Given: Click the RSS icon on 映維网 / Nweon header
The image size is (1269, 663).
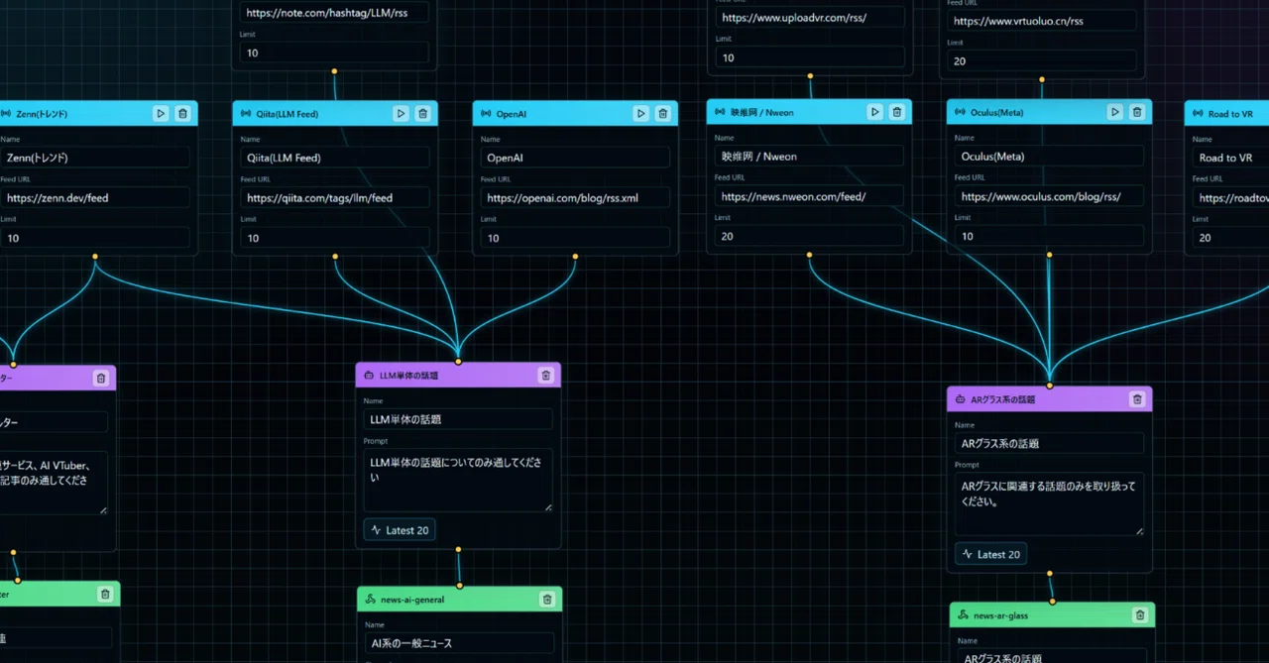Looking at the screenshot, I should [x=720, y=112].
